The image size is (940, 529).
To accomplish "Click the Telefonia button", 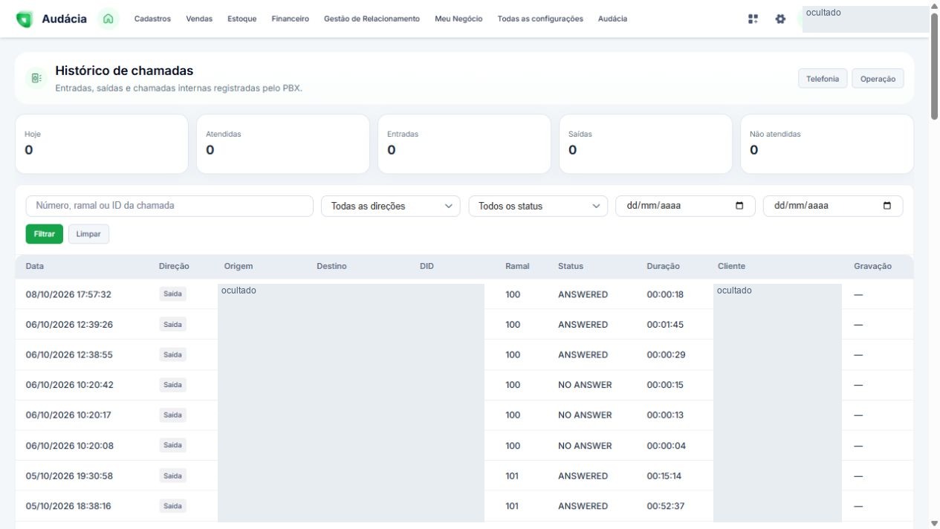I will 823,79.
